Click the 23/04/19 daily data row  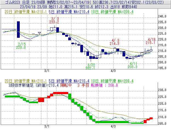click(x=78, y=7)
